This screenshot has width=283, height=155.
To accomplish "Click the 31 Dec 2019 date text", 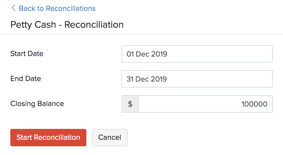I will point(147,79).
